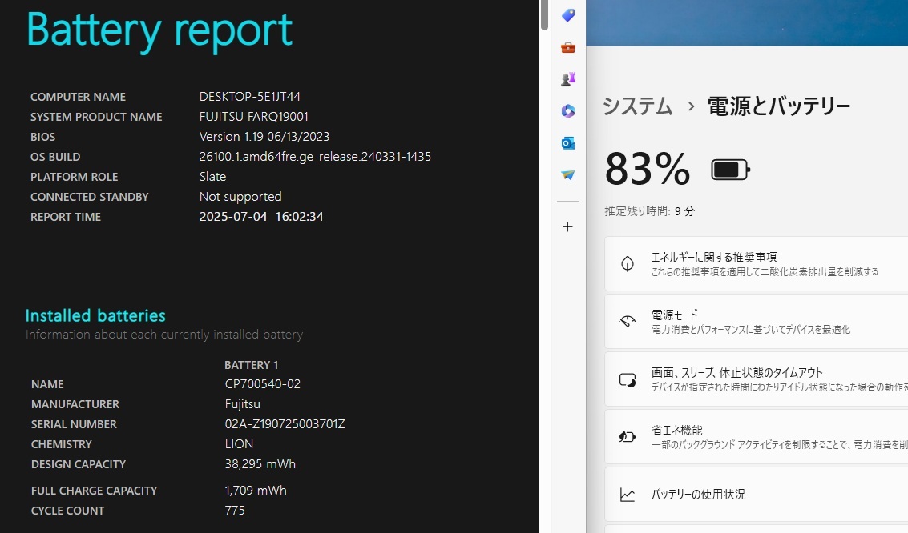Click the screen and sleep timeout icon
The width and height of the screenshot is (908, 533).
628,380
